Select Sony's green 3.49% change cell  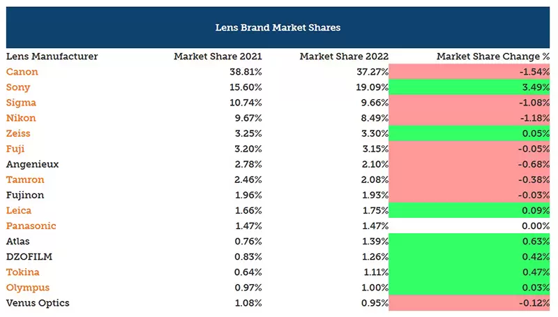[469, 87]
